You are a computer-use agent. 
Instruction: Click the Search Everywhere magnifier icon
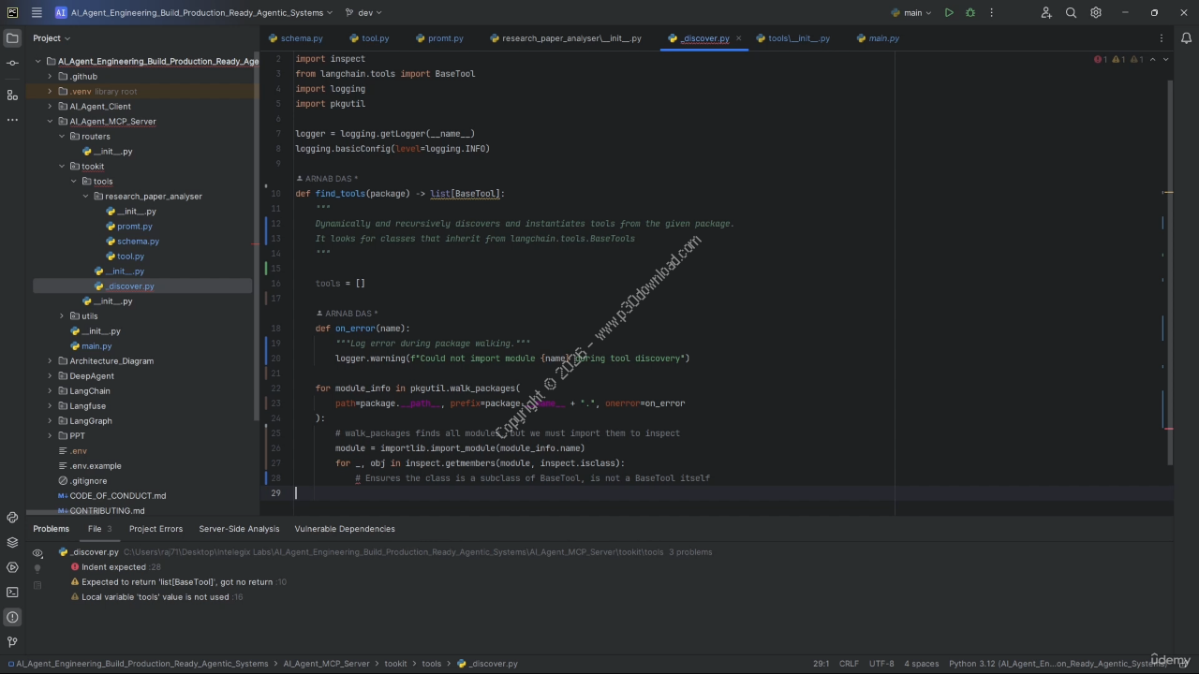pyautogui.click(x=1071, y=13)
